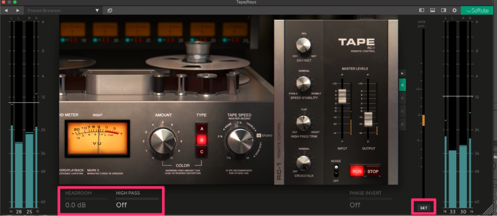
Task: Toggle the left side panel view icon
Action: pyautogui.click(x=422, y=10)
